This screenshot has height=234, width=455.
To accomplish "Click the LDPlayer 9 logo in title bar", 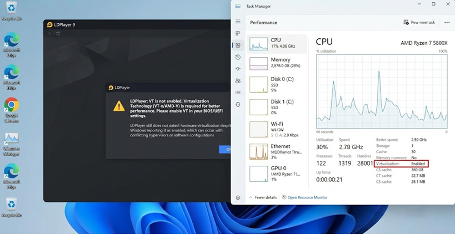I will tap(49, 24).
